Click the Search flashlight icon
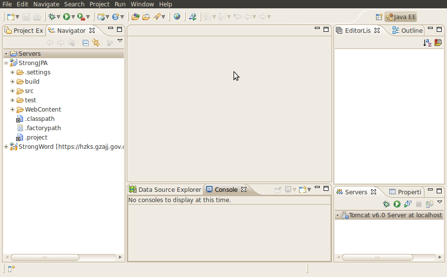 click(x=157, y=17)
